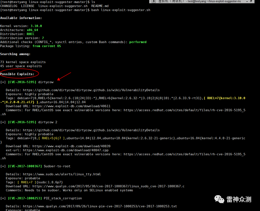The image size is (260, 211).
Task: Click the distribution value RHEL
Action: [30, 34]
